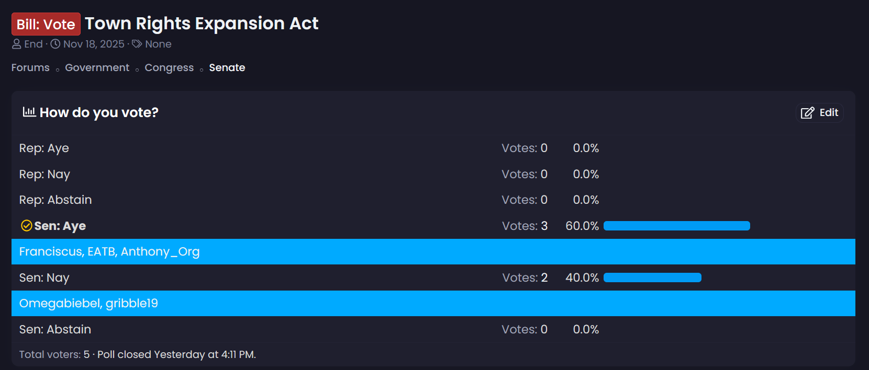
Task: Open thread author End's profile
Action: point(34,44)
